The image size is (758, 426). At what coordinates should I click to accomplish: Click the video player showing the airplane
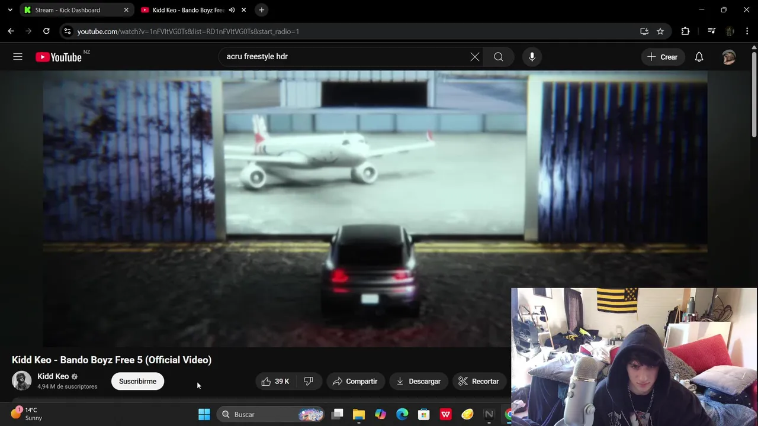pos(375,209)
